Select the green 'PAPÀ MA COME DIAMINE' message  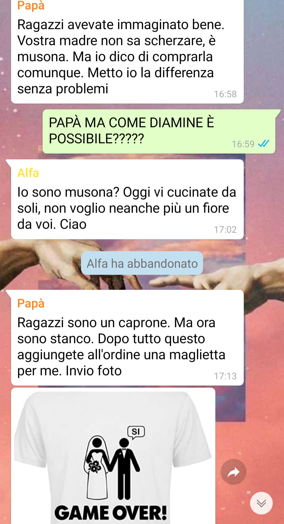point(159,131)
